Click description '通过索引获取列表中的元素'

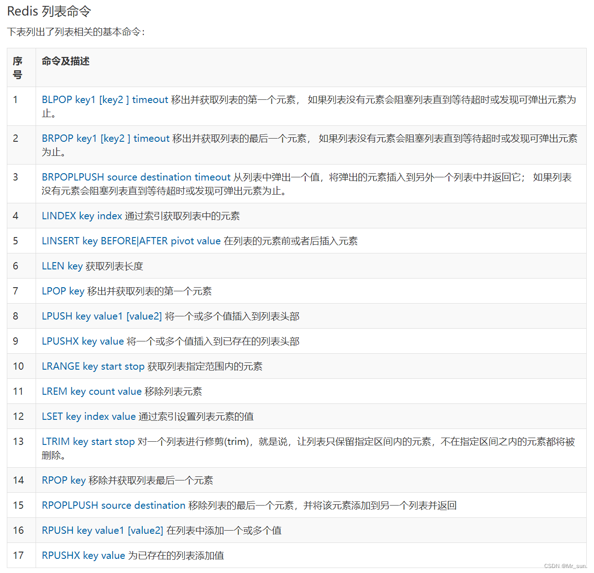coord(182,216)
